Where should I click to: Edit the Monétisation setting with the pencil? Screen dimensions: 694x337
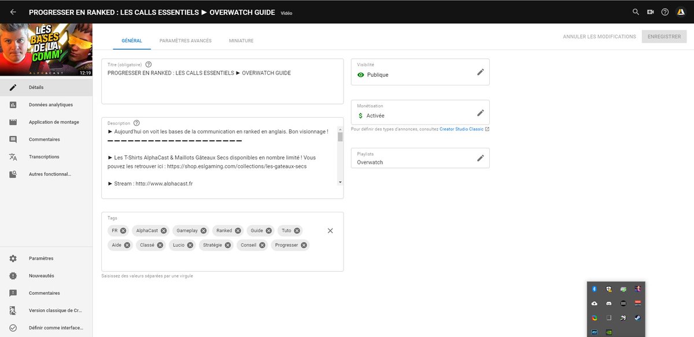pyautogui.click(x=480, y=113)
